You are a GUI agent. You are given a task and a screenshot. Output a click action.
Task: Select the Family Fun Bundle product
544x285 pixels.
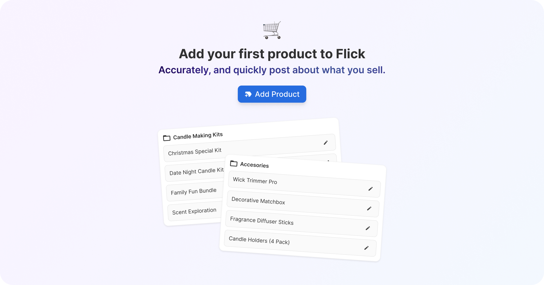coord(194,191)
